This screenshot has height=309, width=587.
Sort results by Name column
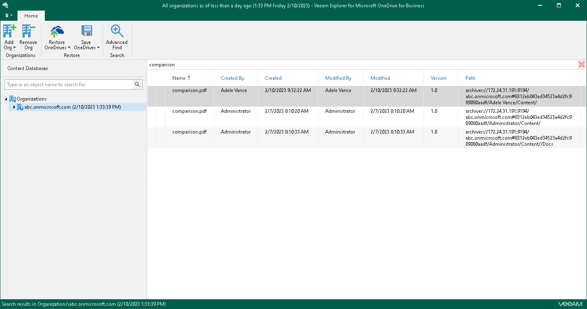(179, 78)
